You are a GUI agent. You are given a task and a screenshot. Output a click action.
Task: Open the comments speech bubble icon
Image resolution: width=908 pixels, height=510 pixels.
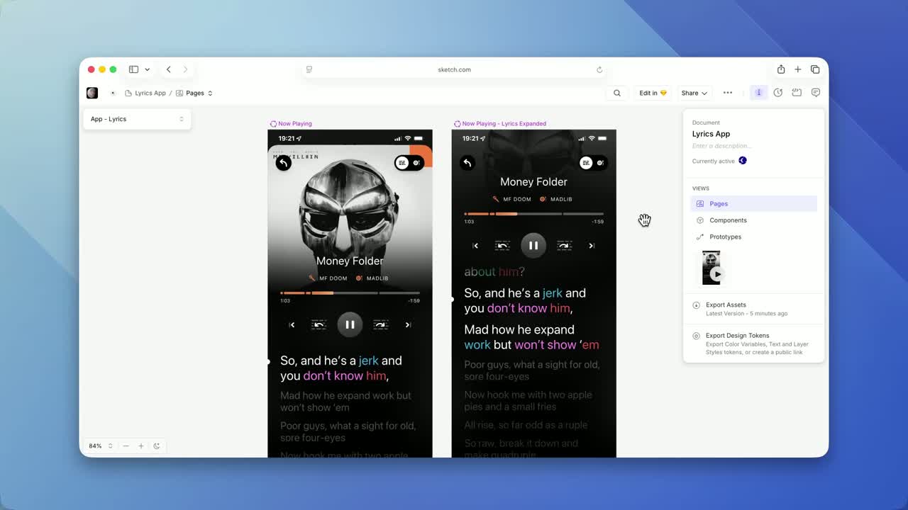816,93
